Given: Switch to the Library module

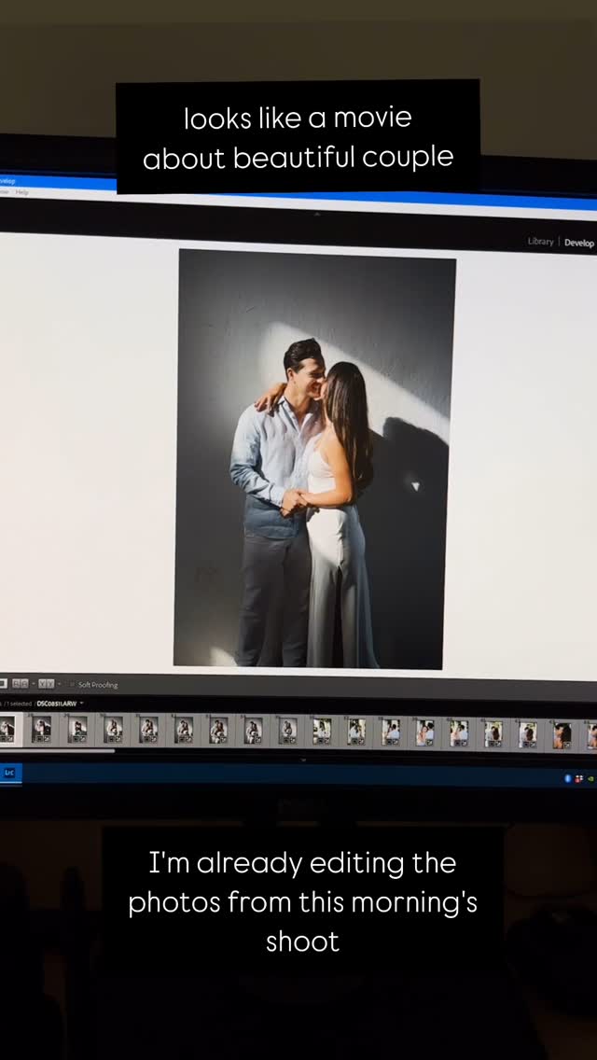Looking at the screenshot, I should click(541, 242).
